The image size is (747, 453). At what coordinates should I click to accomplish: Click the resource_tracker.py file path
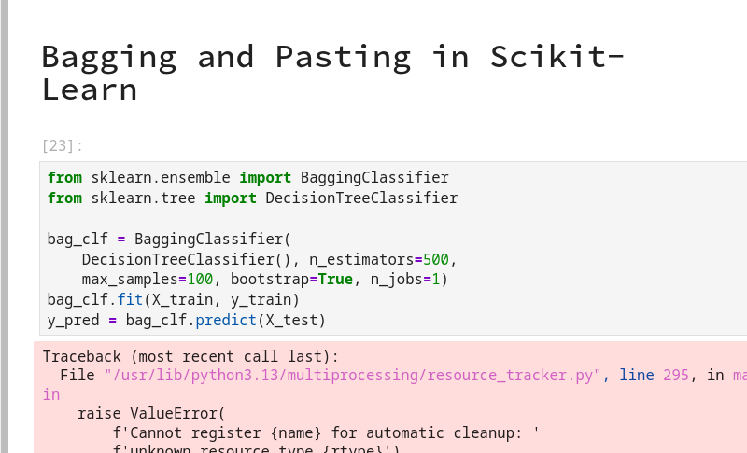(353, 376)
